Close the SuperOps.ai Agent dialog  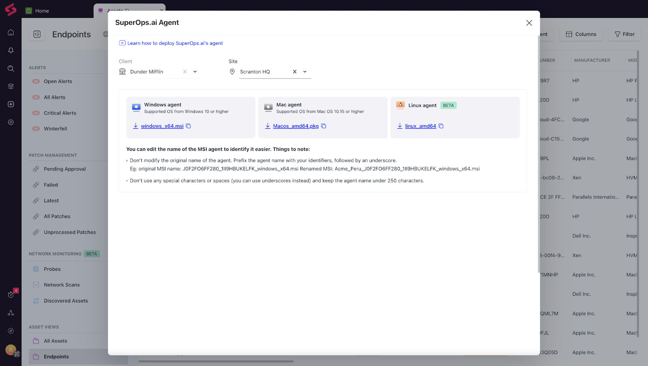pyautogui.click(x=529, y=23)
